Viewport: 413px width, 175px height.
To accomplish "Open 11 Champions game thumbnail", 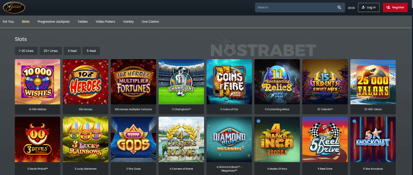I will pyautogui.click(x=181, y=82).
